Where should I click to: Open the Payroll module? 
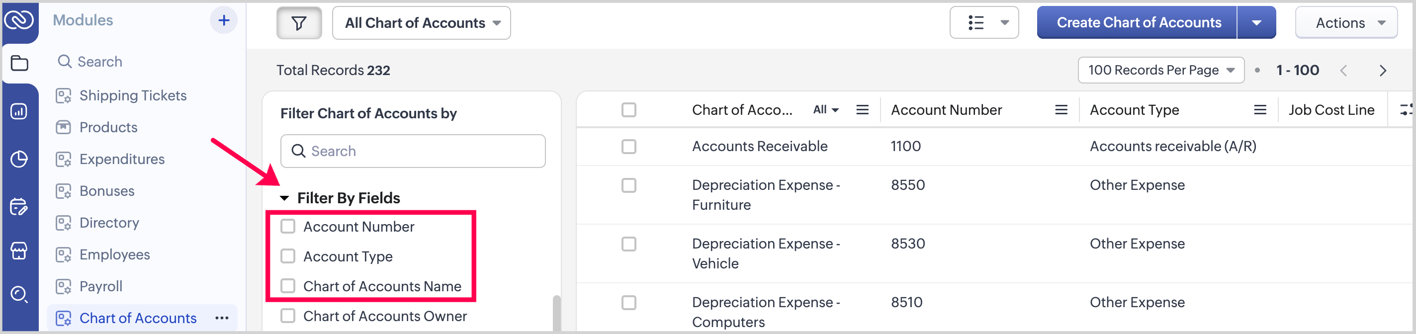point(100,286)
